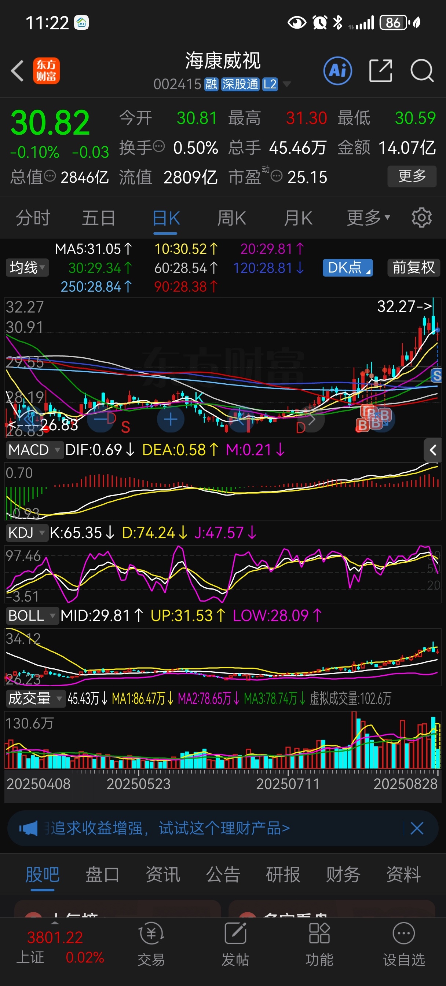Open the 公告 tab
The image size is (446, 986).
pyautogui.click(x=223, y=875)
